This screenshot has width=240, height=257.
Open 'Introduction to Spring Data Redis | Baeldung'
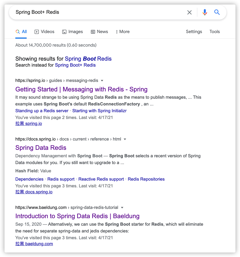tap(77, 216)
